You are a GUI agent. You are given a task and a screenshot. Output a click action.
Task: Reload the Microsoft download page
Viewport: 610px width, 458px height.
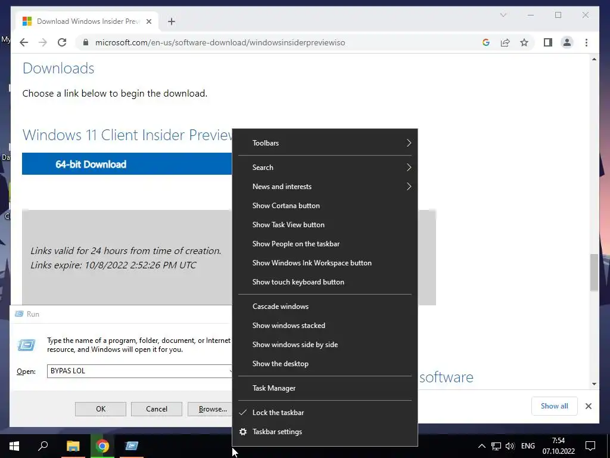pos(62,42)
